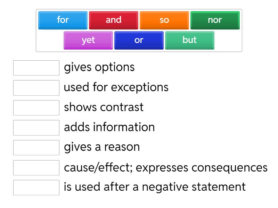Choose the blank box for 'adds information'

[36, 128]
